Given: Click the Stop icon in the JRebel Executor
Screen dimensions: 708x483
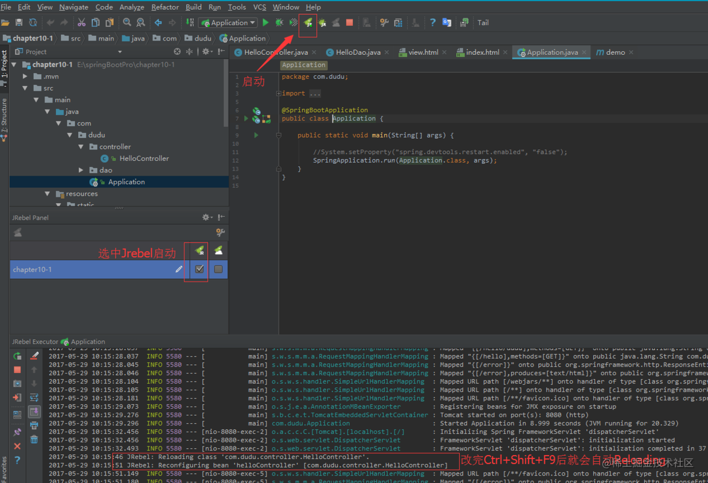Looking at the screenshot, I should 17,370.
